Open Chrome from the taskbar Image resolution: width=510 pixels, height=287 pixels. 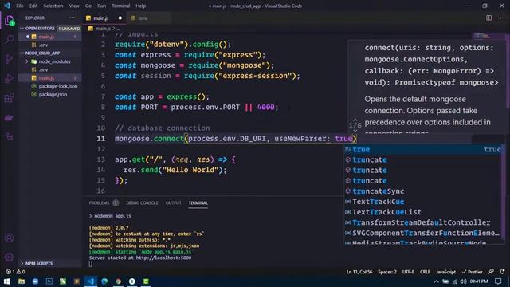tap(119, 281)
